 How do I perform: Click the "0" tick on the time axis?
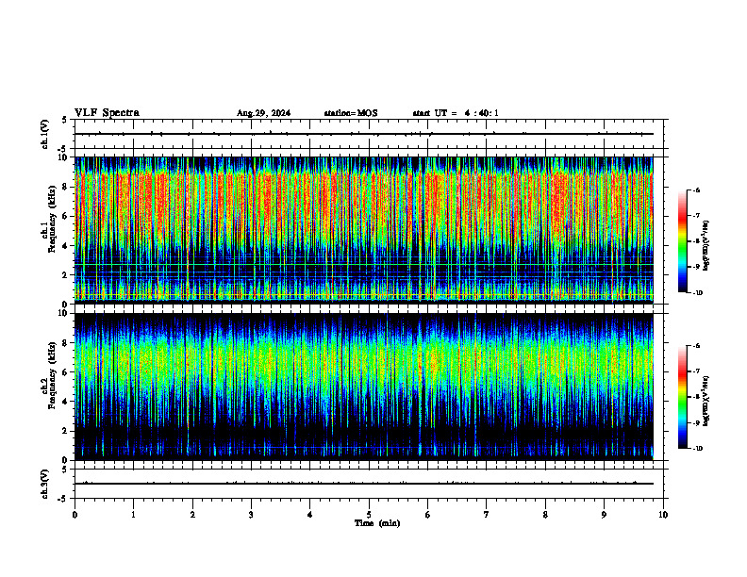(x=75, y=515)
